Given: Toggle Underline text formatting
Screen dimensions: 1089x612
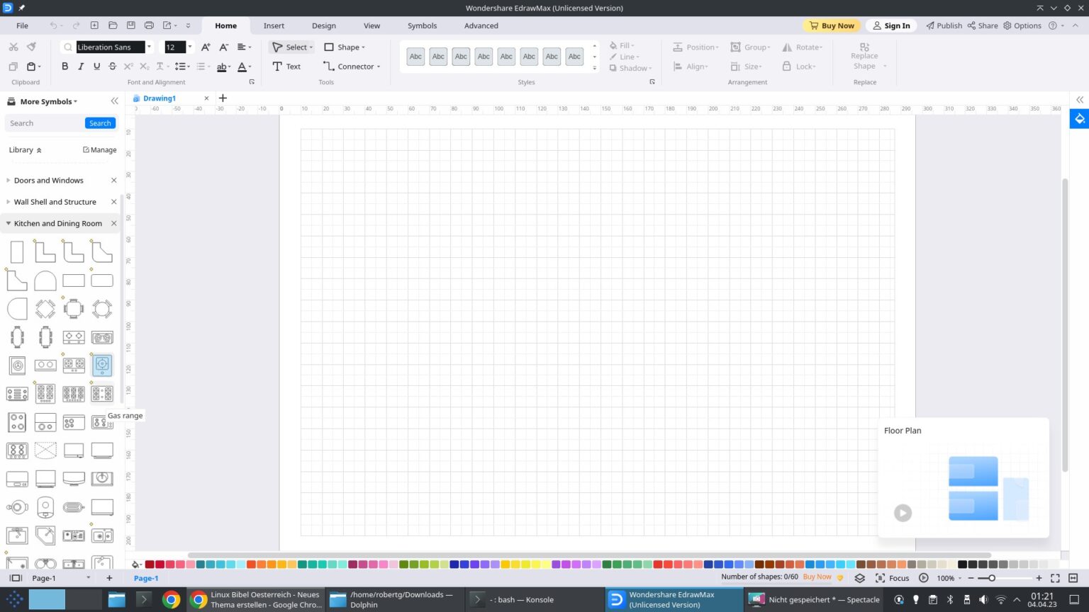Looking at the screenshot, I should [96, 67].
